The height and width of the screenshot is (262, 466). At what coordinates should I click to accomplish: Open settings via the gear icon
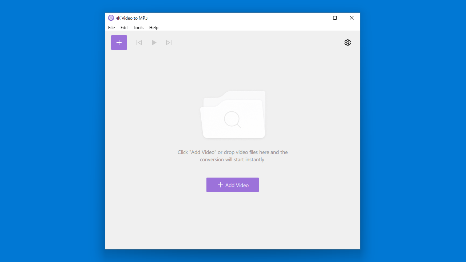click(x=348, y=43)
